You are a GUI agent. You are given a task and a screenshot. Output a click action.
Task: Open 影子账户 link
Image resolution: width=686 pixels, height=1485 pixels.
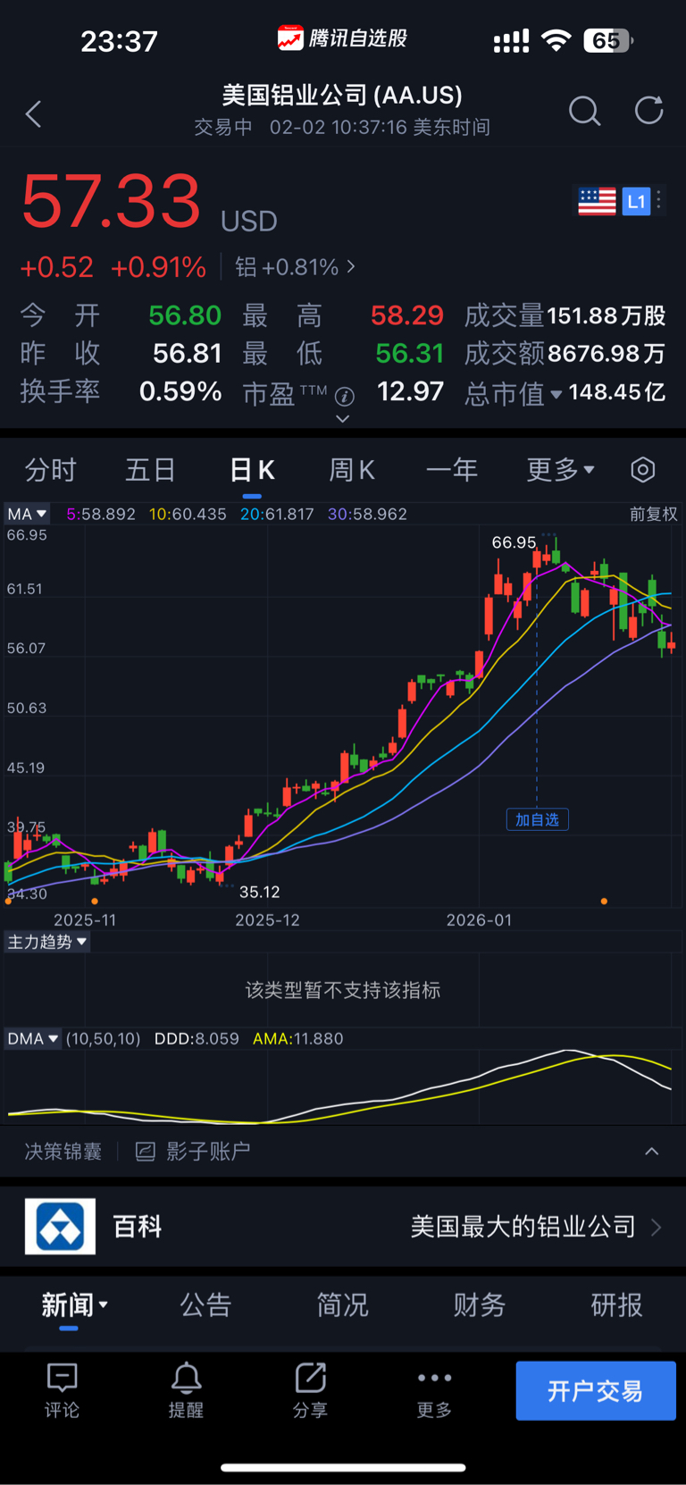[x=208, y=1152]
